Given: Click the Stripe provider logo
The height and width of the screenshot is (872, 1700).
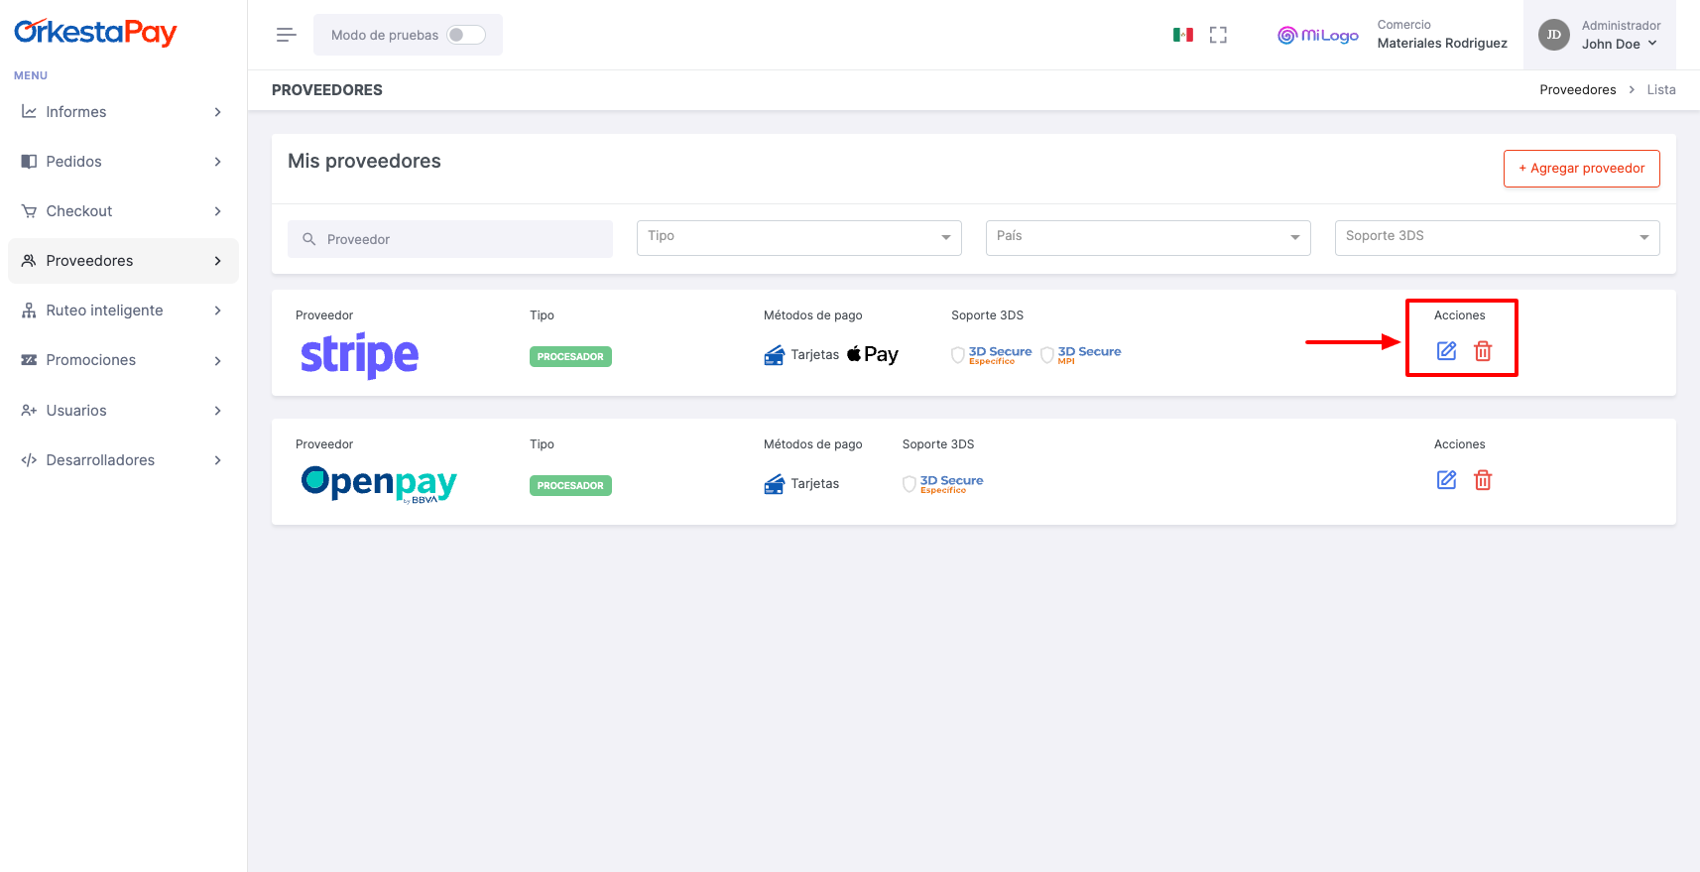Looking at the screenshot, I should (x=359, y=355).
